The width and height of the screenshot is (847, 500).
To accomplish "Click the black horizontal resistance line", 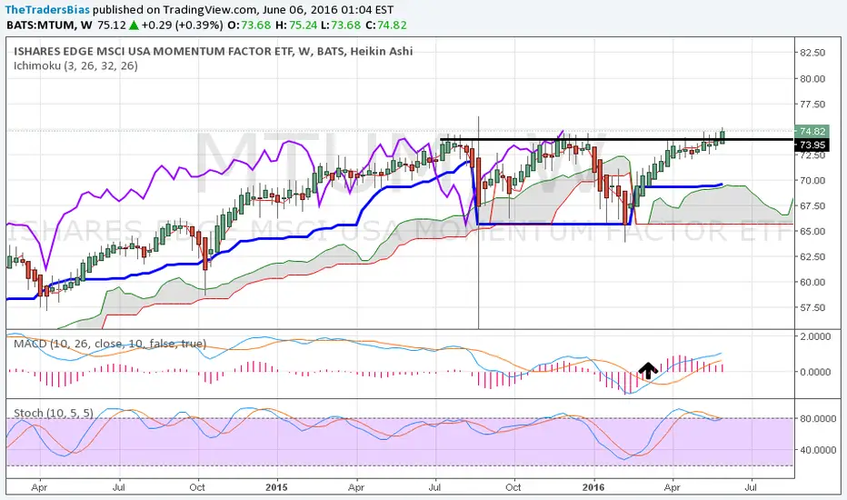I will click(x=616, y=139).
